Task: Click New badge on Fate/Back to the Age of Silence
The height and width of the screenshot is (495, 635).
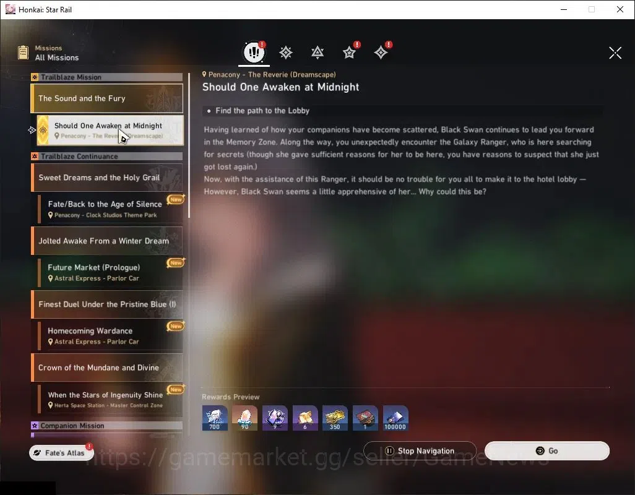Action: (176, 199)
